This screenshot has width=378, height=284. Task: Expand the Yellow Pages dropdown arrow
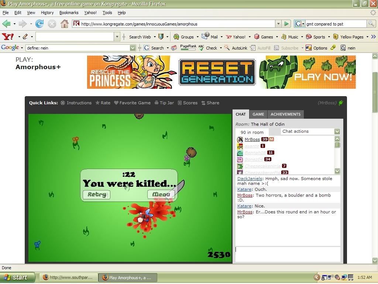click(x=367, y=37)
